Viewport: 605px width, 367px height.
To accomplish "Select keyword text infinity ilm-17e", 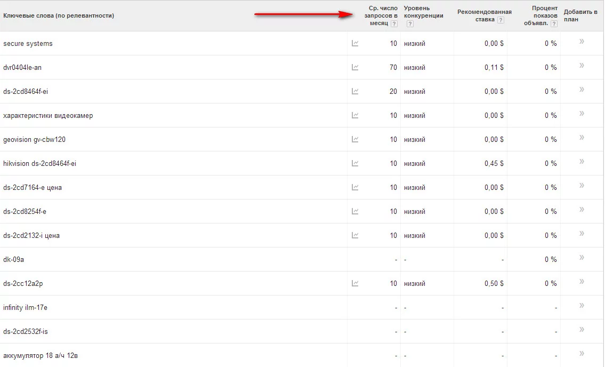I will coord(25,307).
